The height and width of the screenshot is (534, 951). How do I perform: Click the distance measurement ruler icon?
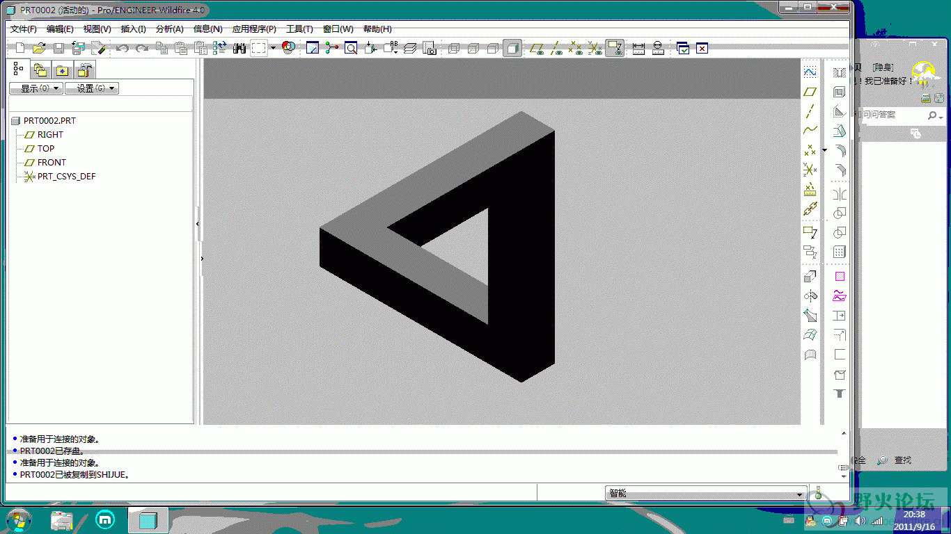638,48
